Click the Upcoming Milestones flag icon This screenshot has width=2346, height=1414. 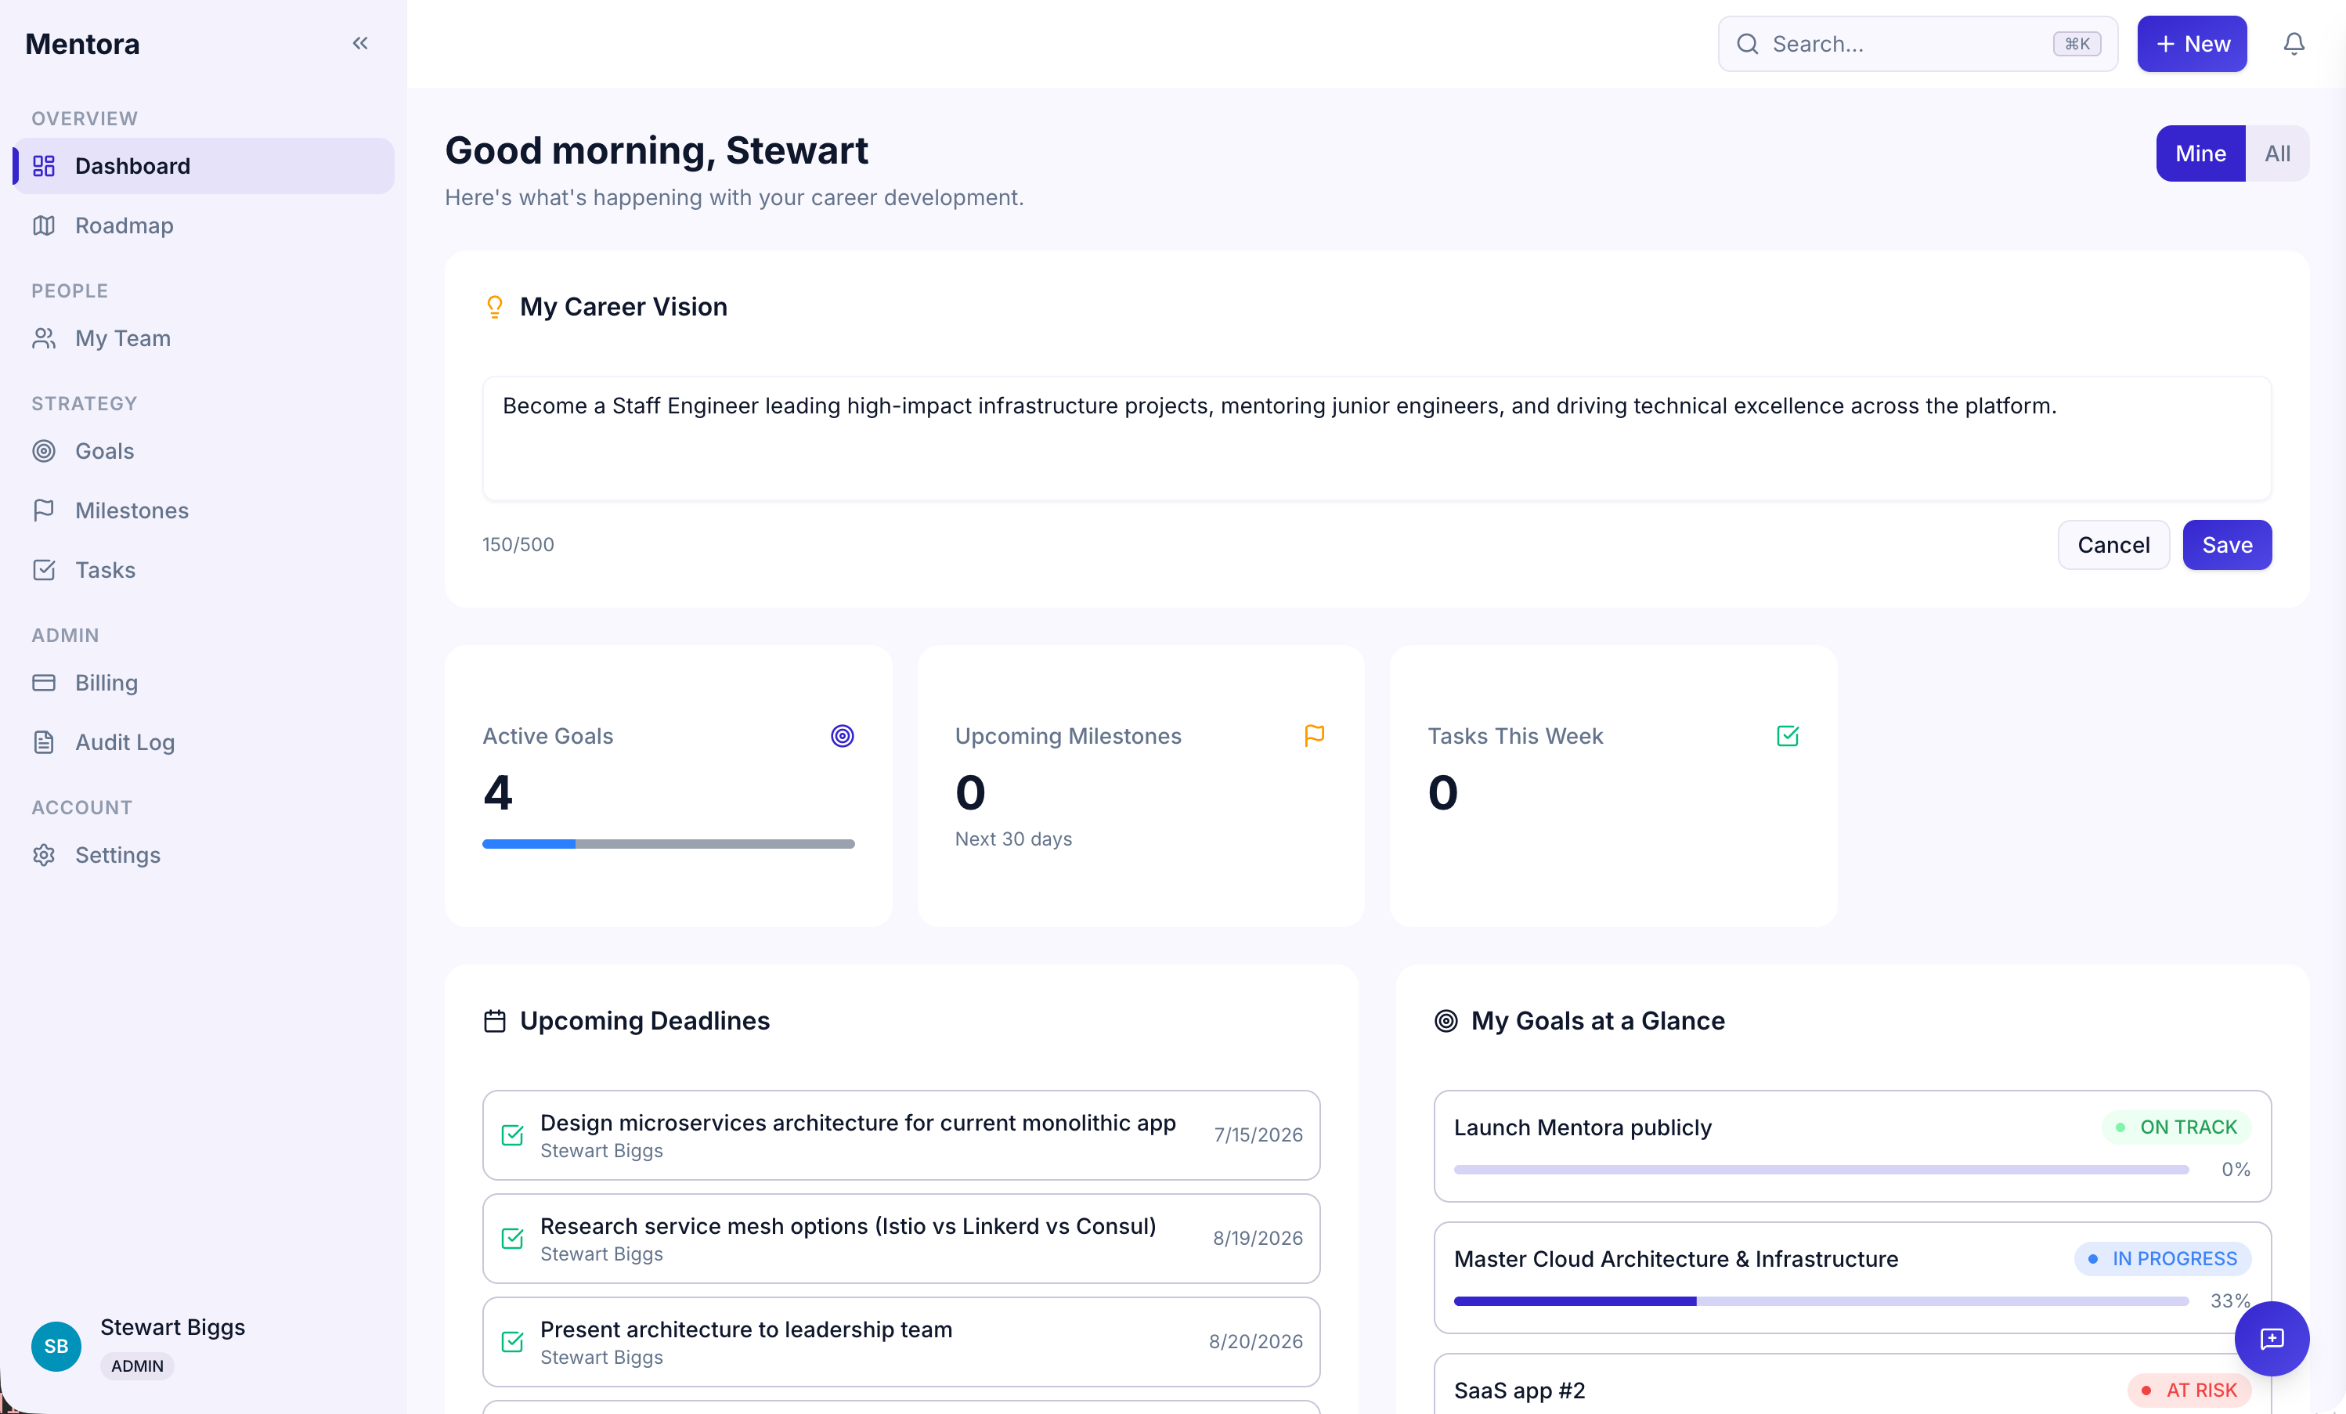1314,736
